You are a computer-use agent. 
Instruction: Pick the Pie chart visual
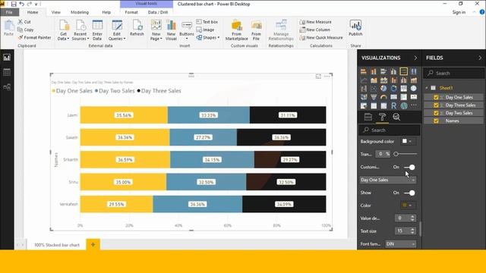click(x=383, y=89)
